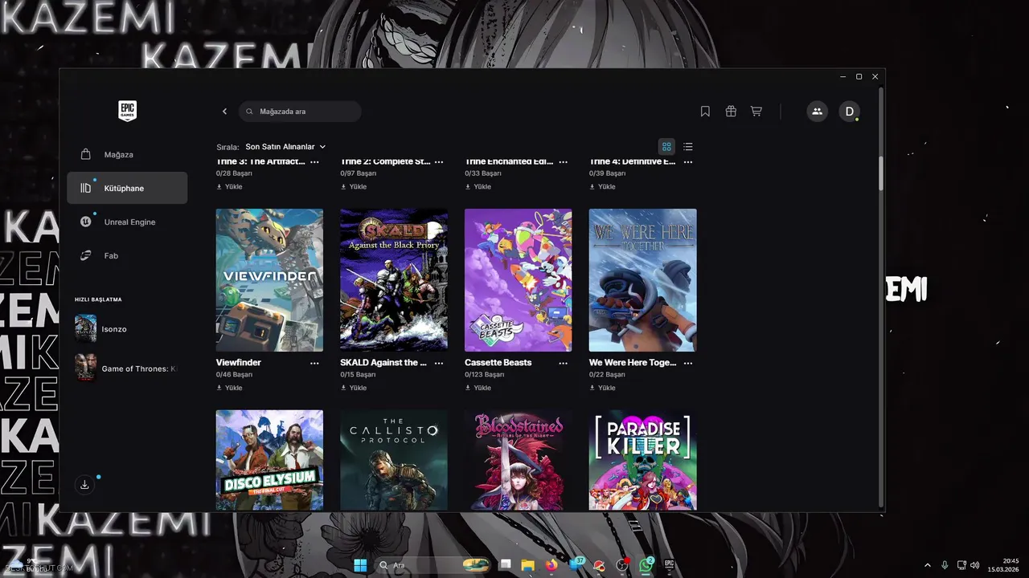This screenshot has width=1029, height=578.
Task: Open the friends list icon
Action: tap(817, 112)
